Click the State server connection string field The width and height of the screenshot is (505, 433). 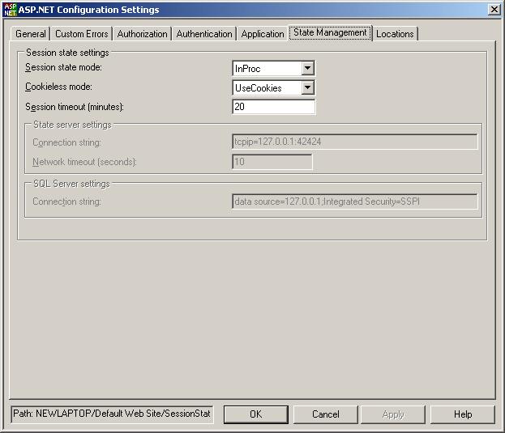354,142
